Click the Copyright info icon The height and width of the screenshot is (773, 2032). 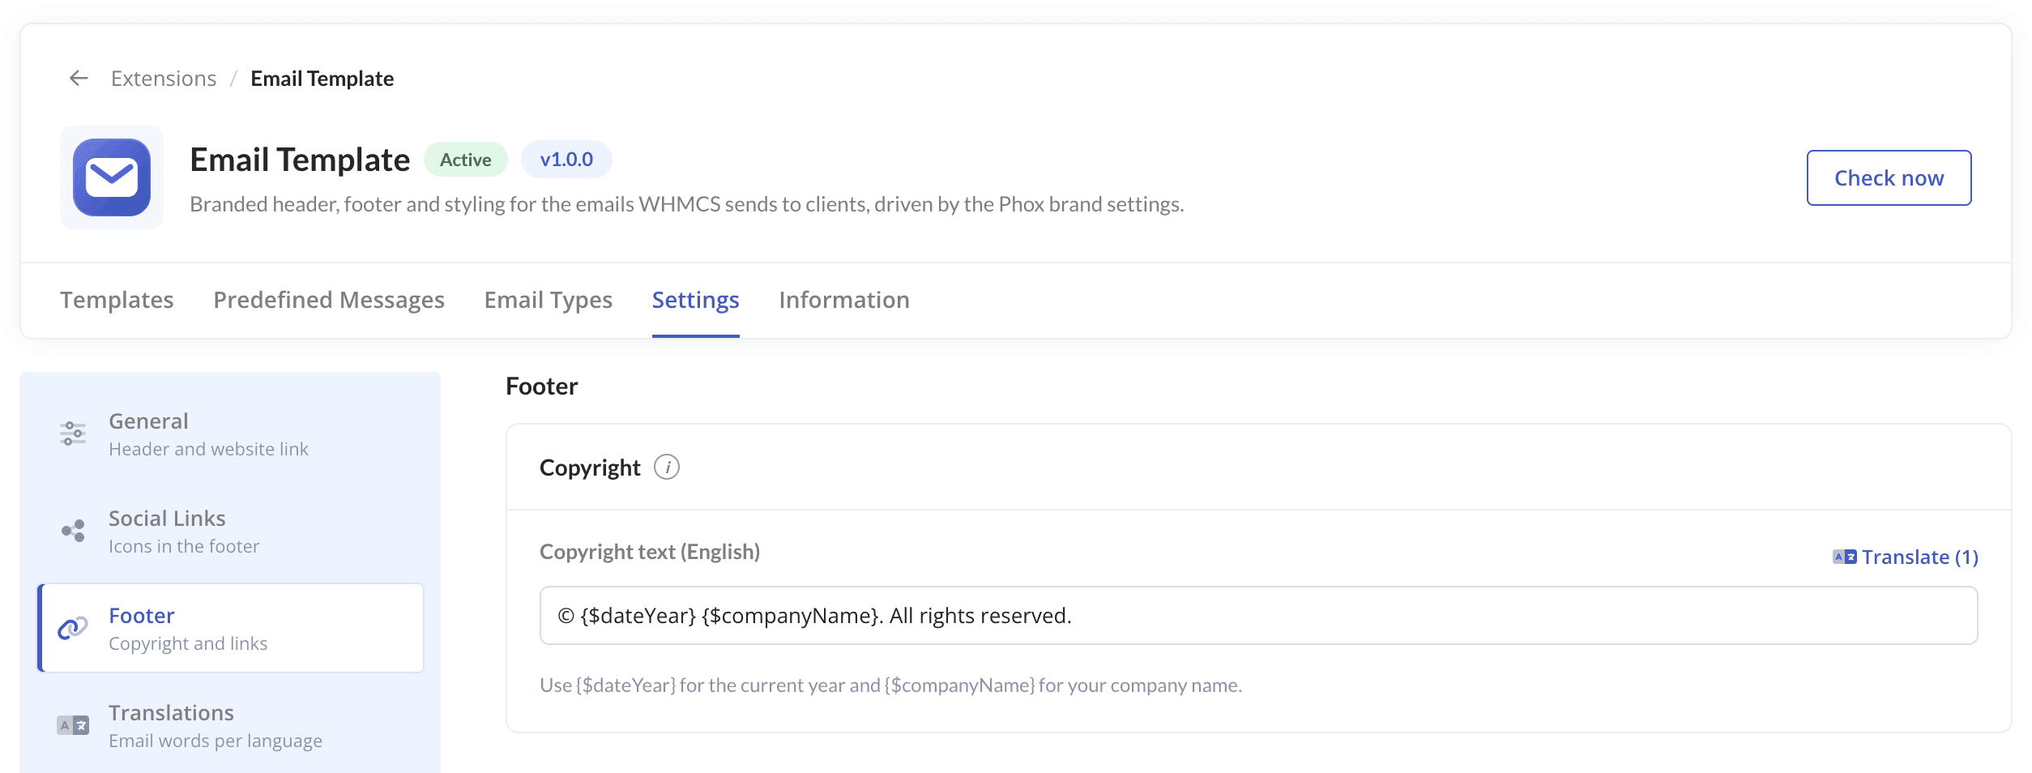[x=667, y=468]
